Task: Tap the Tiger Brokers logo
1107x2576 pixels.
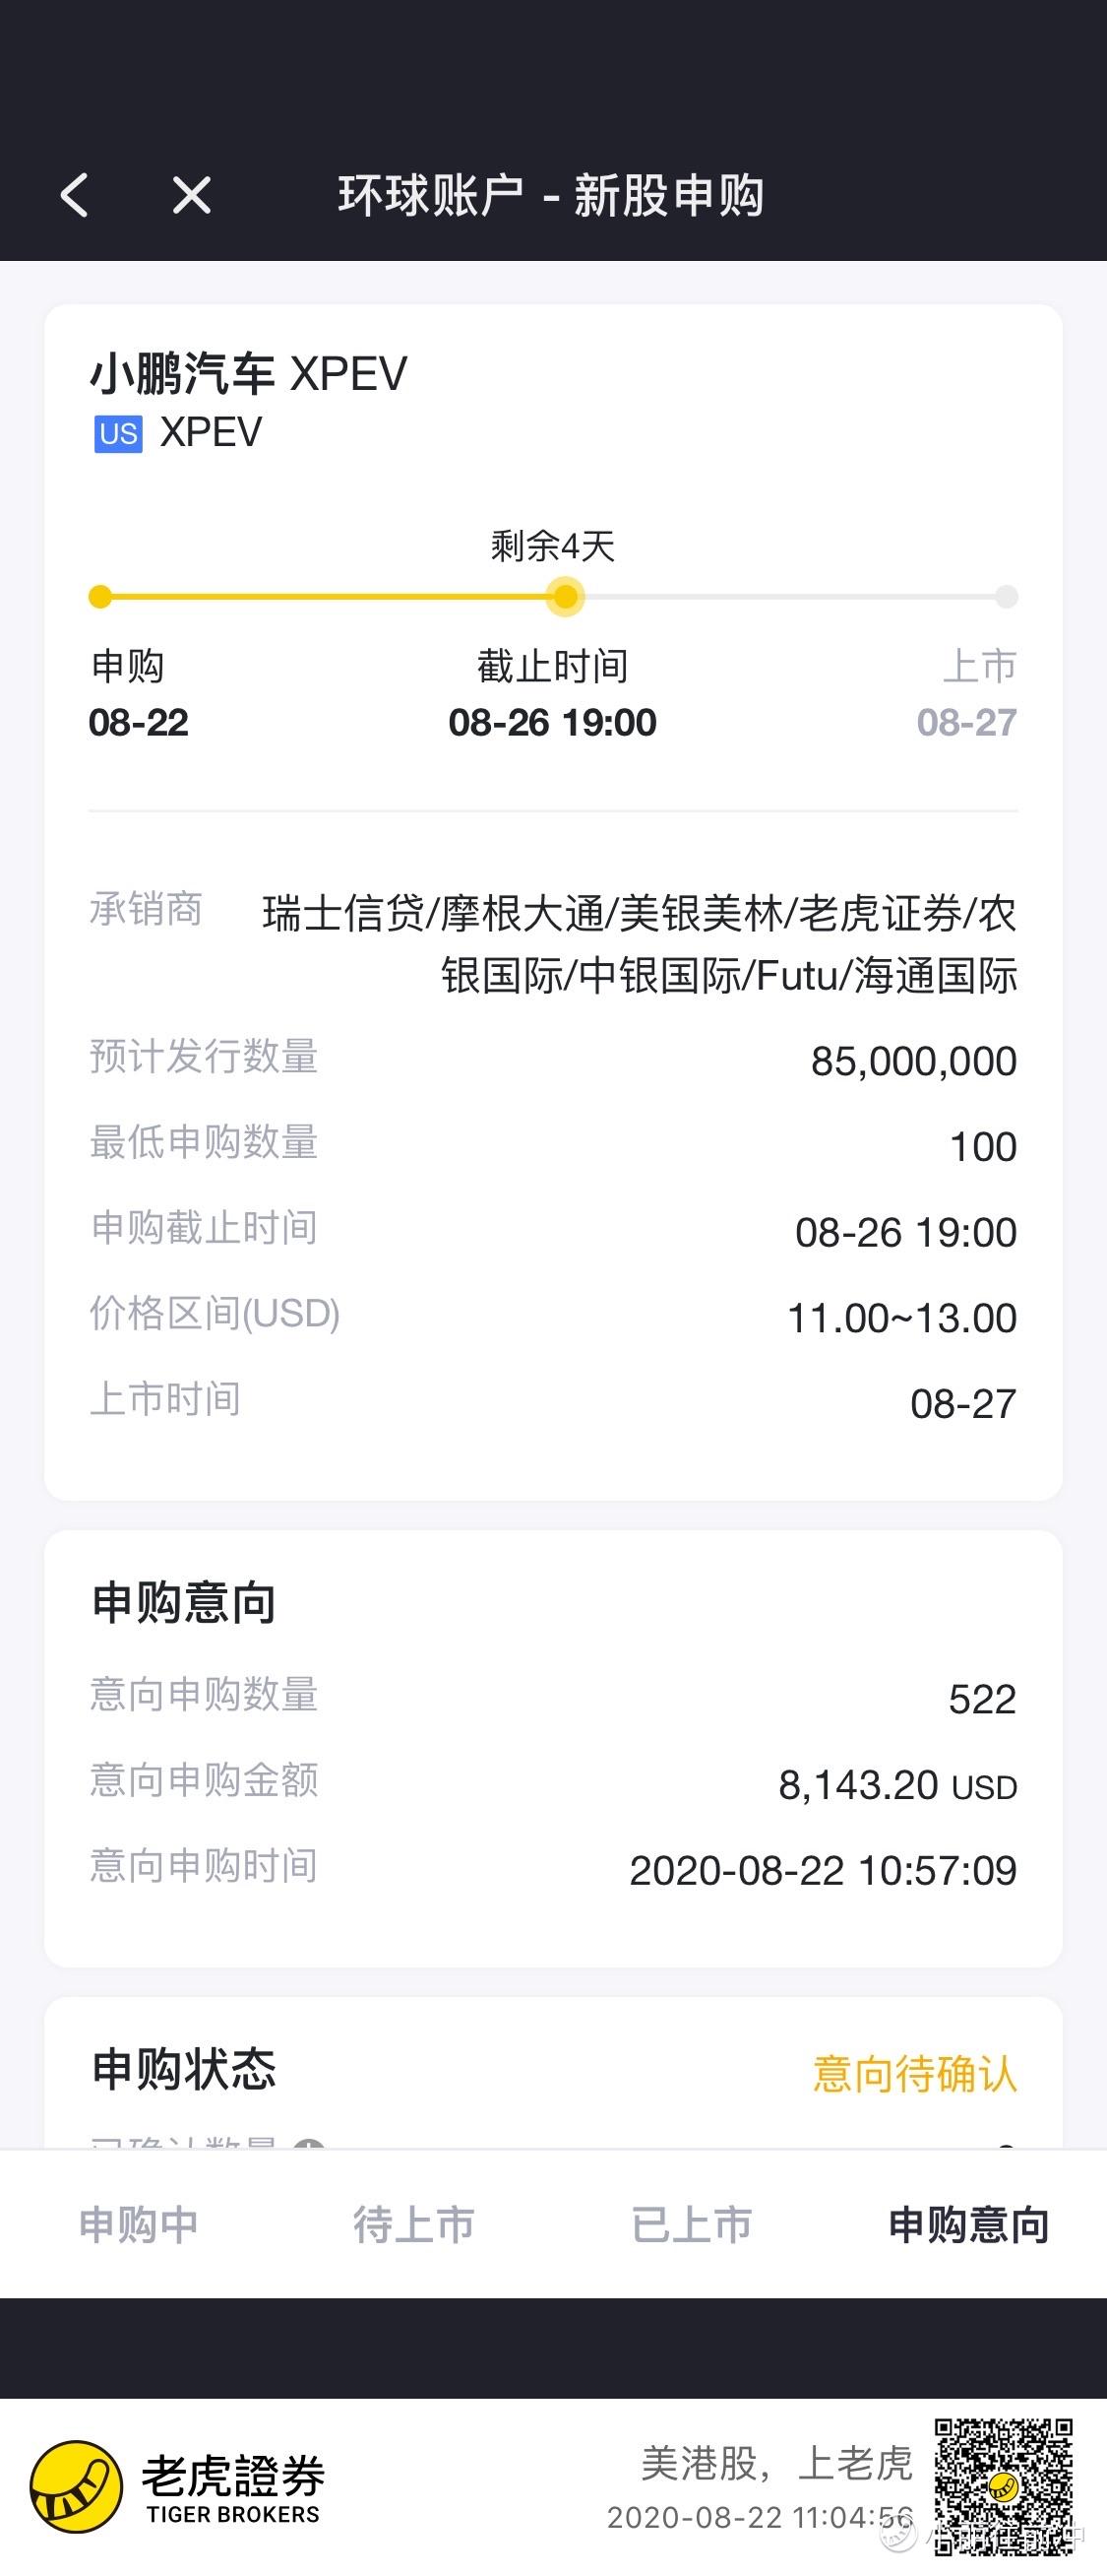Action: (x=176, y=2487)
